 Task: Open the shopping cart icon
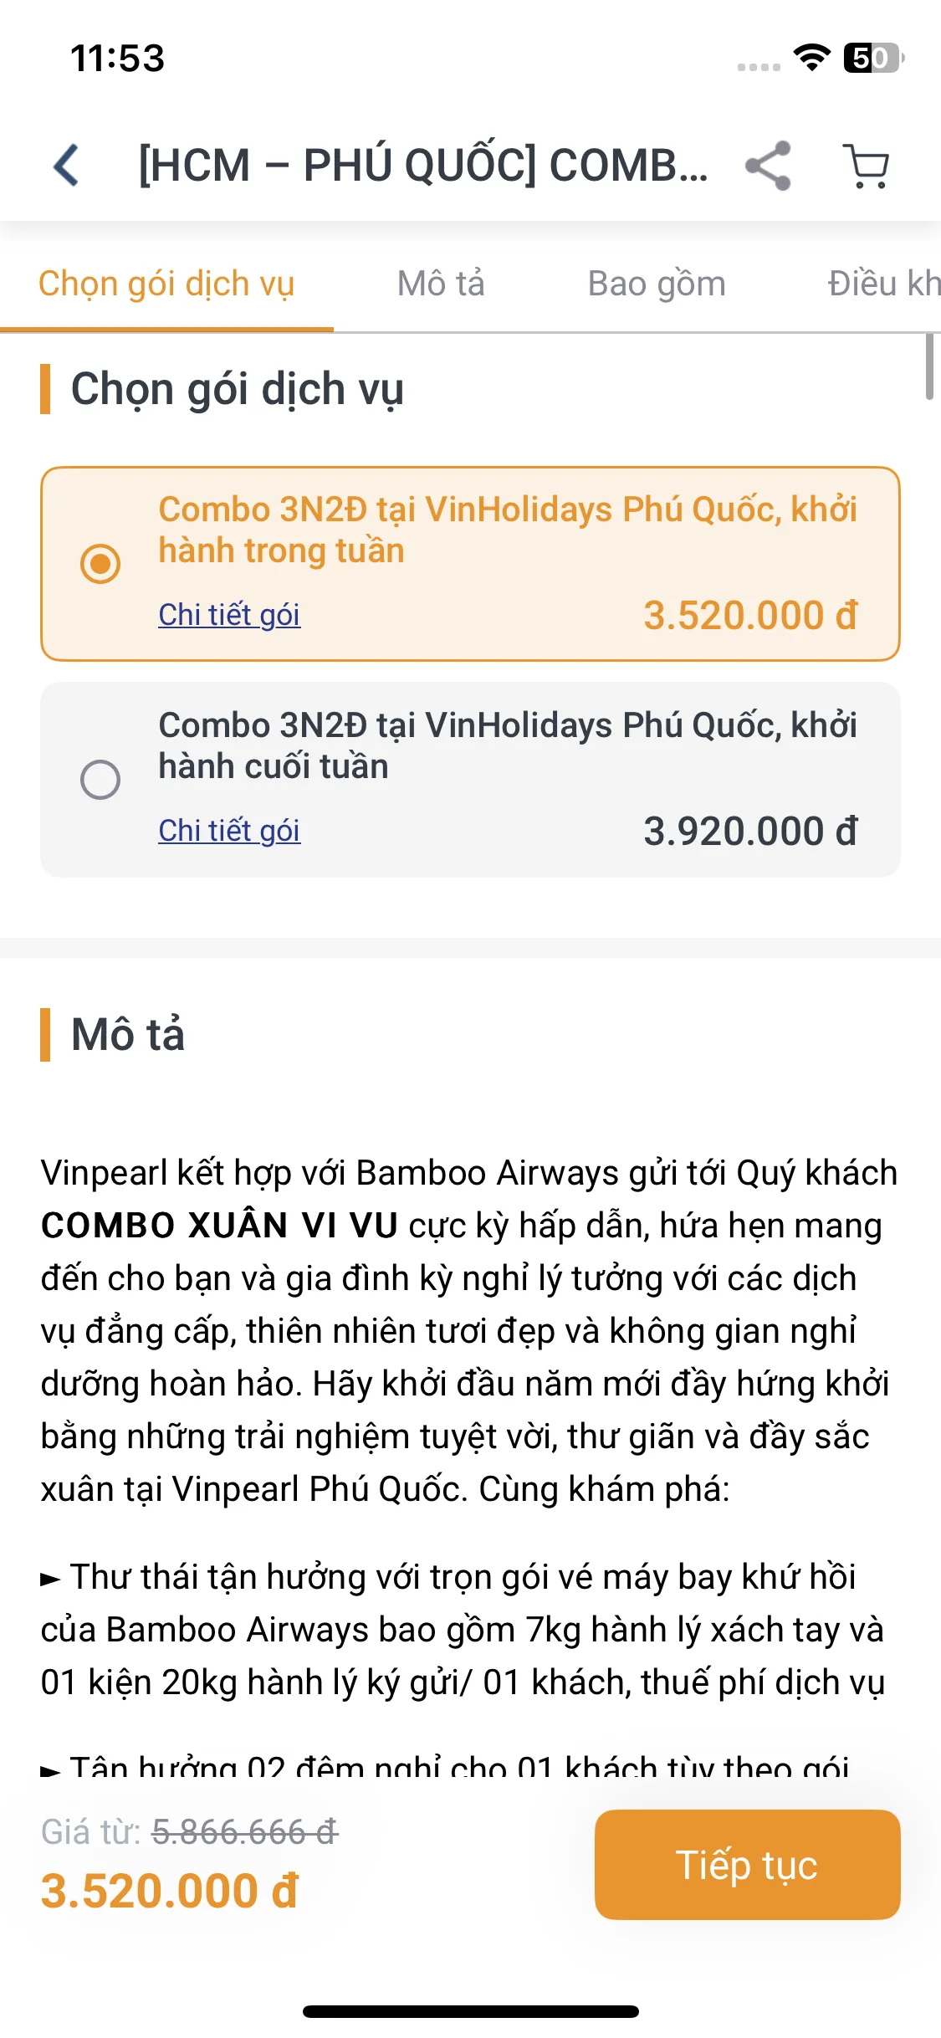point(867,166)
